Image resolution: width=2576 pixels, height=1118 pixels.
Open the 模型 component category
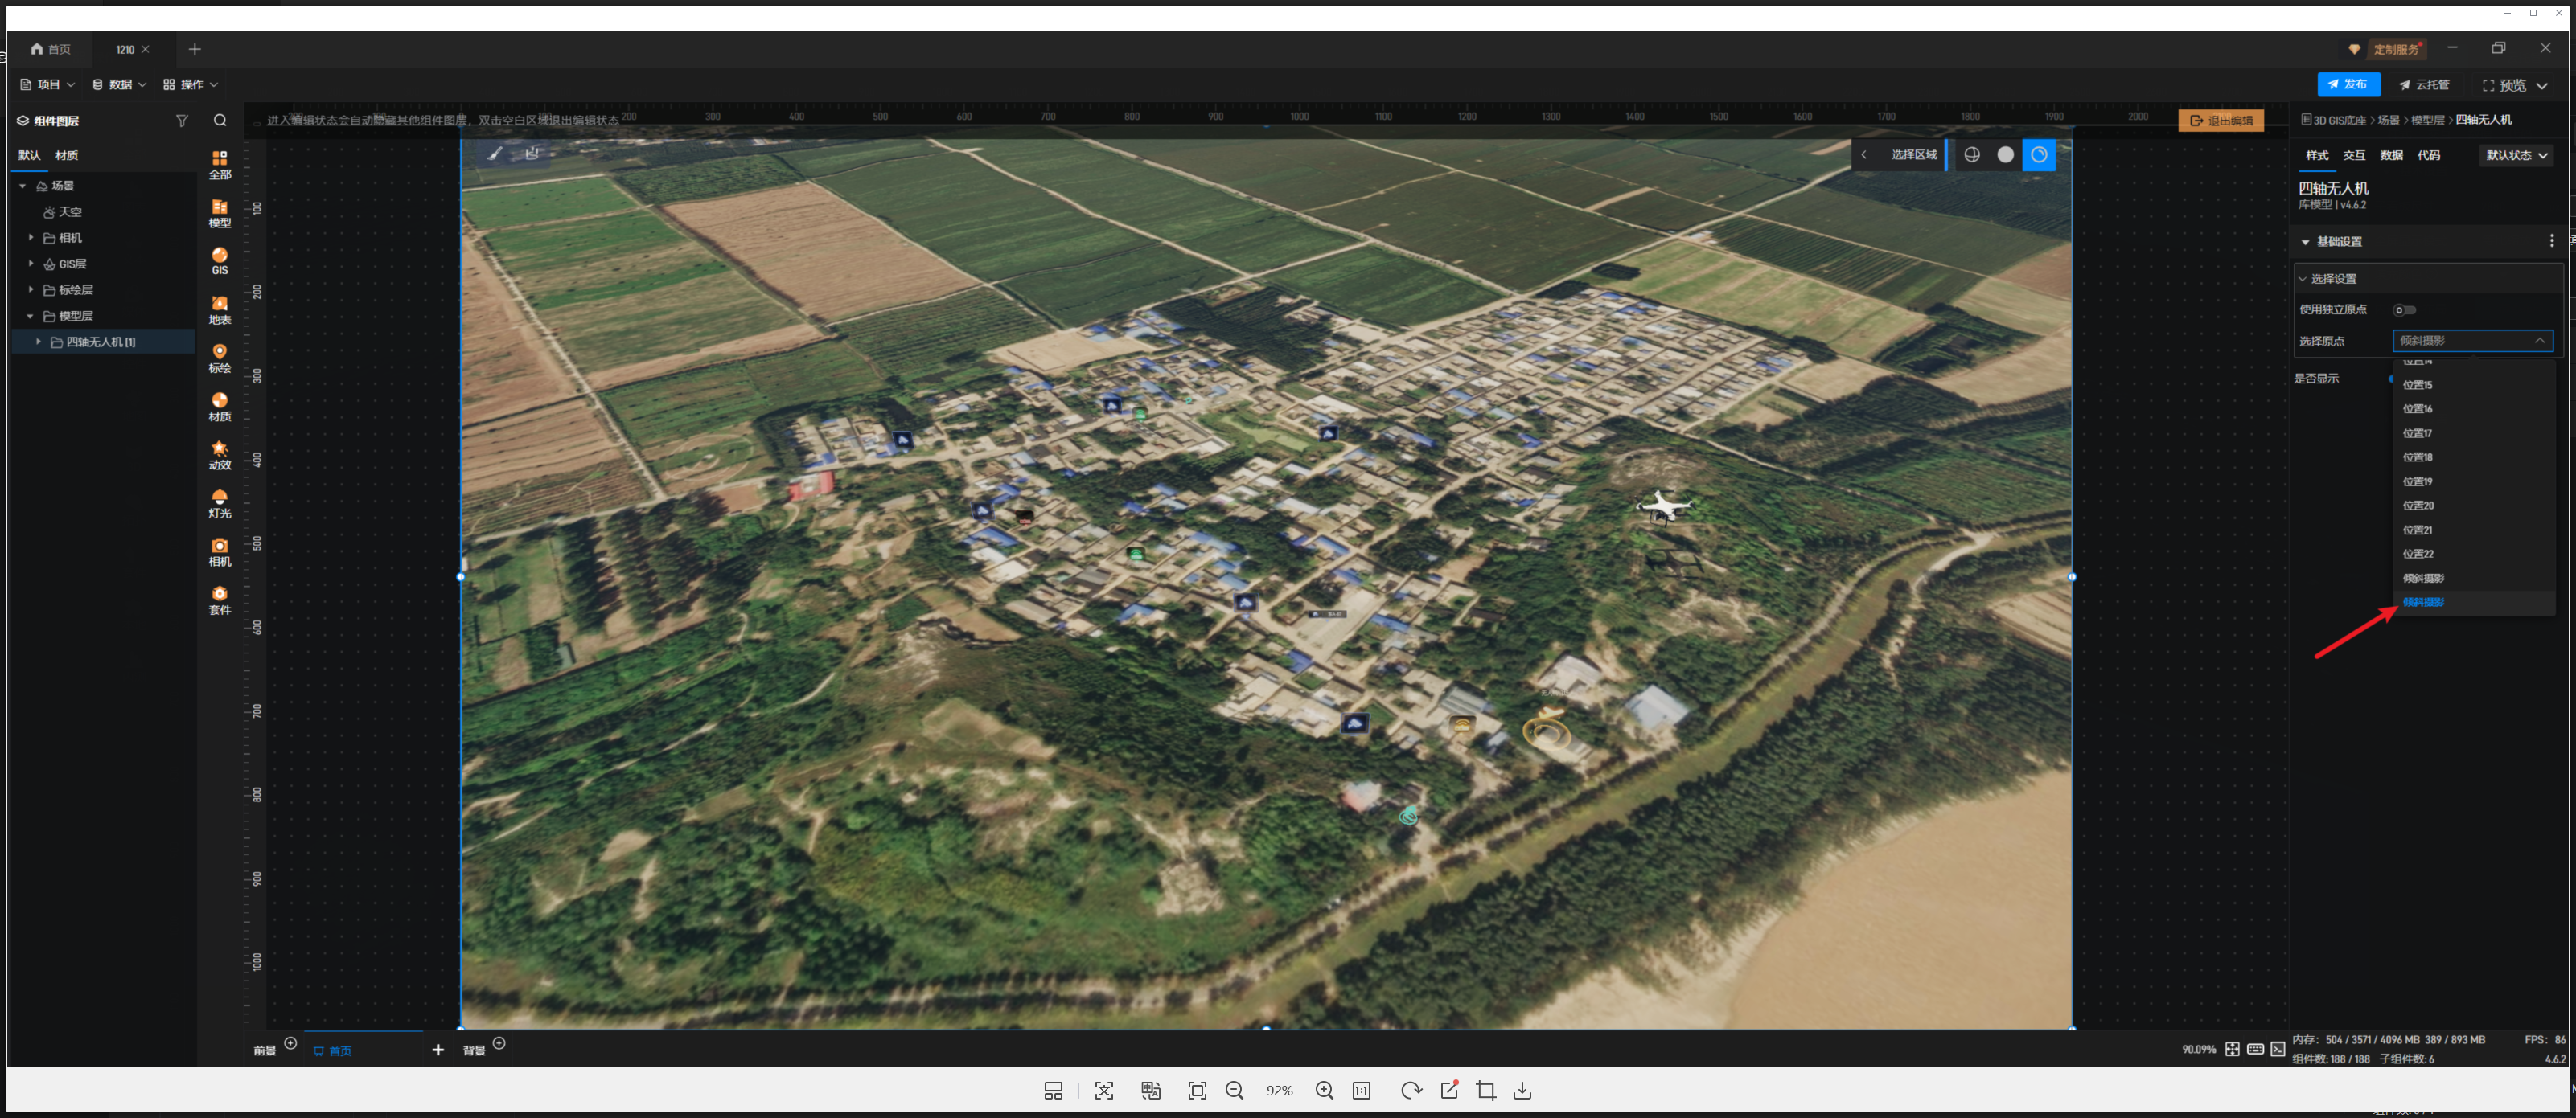click(219, 213)
